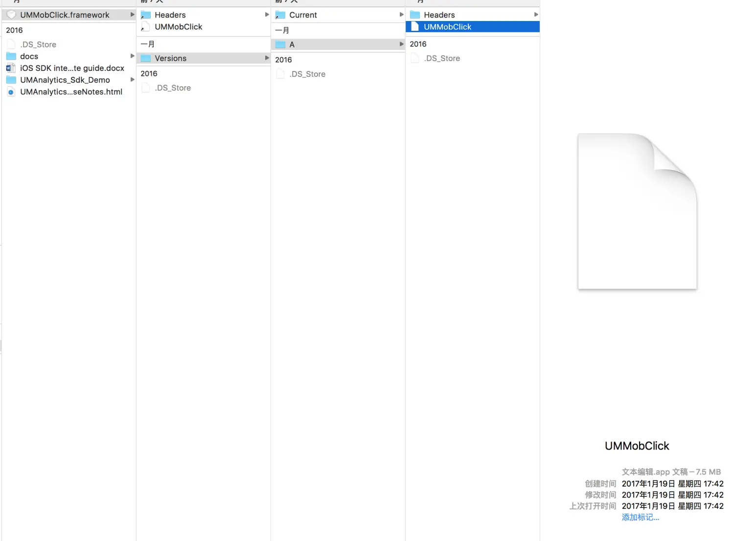Click the HTML file icon for UMAnalytics…seNotes.html
The image size is (734, 541).
click(11, 91)
